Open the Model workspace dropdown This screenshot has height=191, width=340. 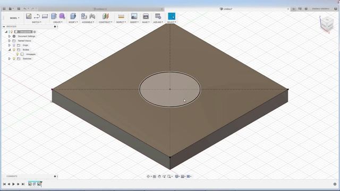[x=14, y=18]
